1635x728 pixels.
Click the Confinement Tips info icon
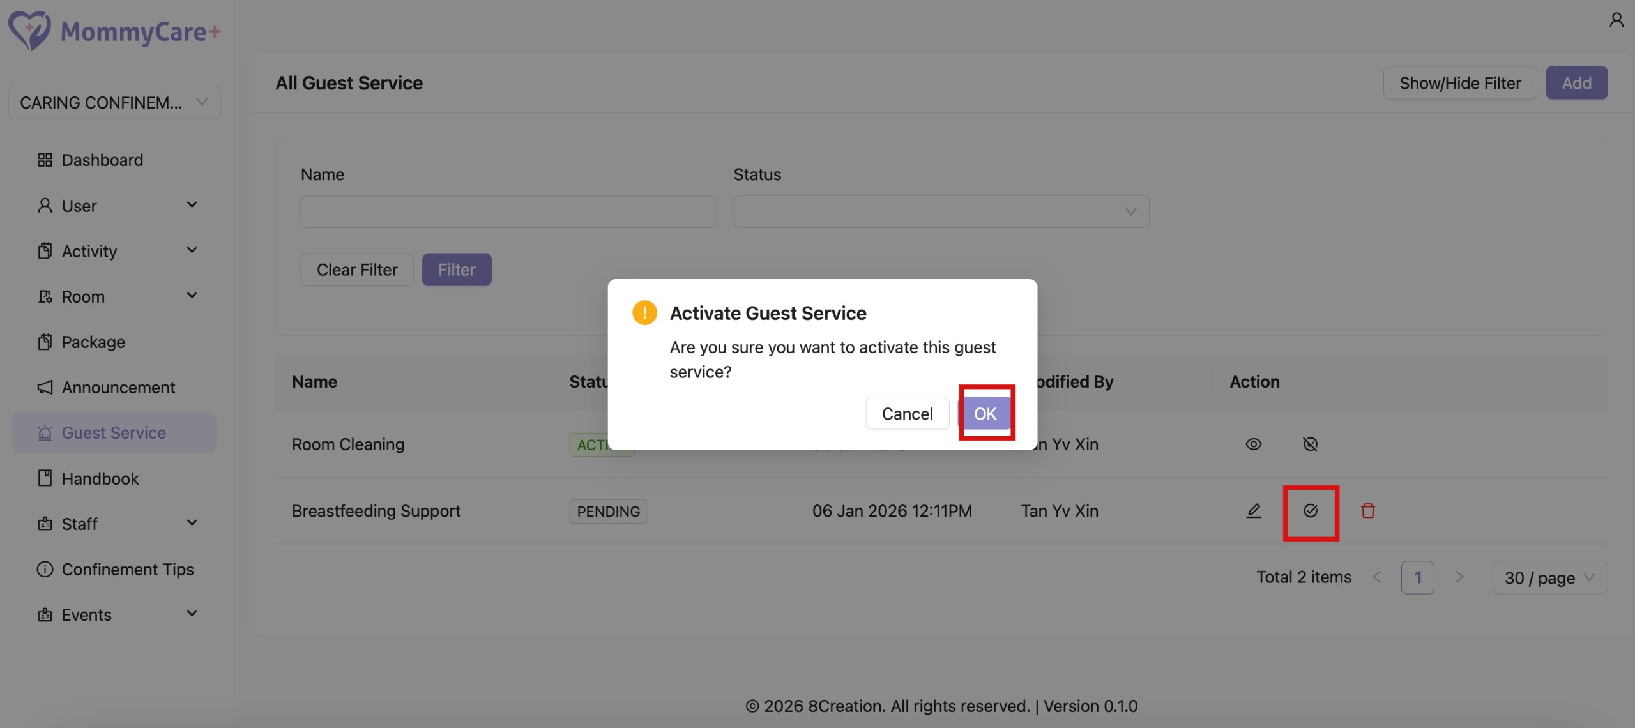coord(44,569)
